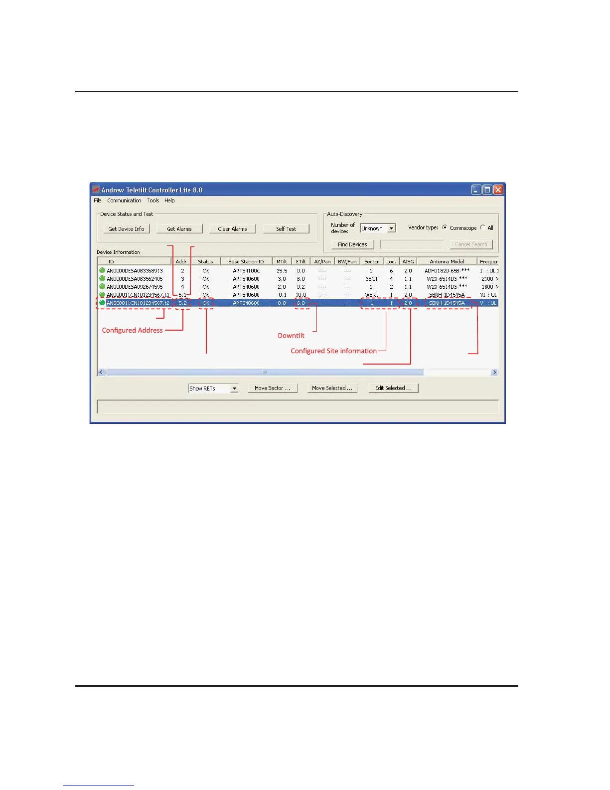Click the Get Alarms button
The width and height of the screenshot is (610, 790).
pyautogui.click(x=179, y=229)
